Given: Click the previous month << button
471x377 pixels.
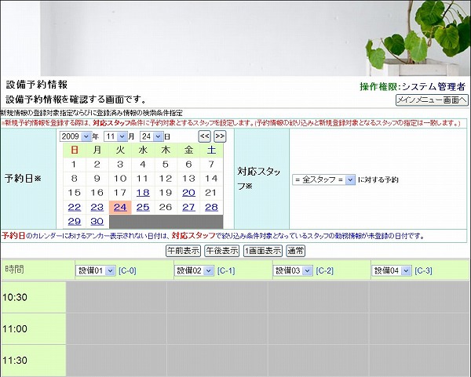Looking at the screenshot, I should coord(204,136).
